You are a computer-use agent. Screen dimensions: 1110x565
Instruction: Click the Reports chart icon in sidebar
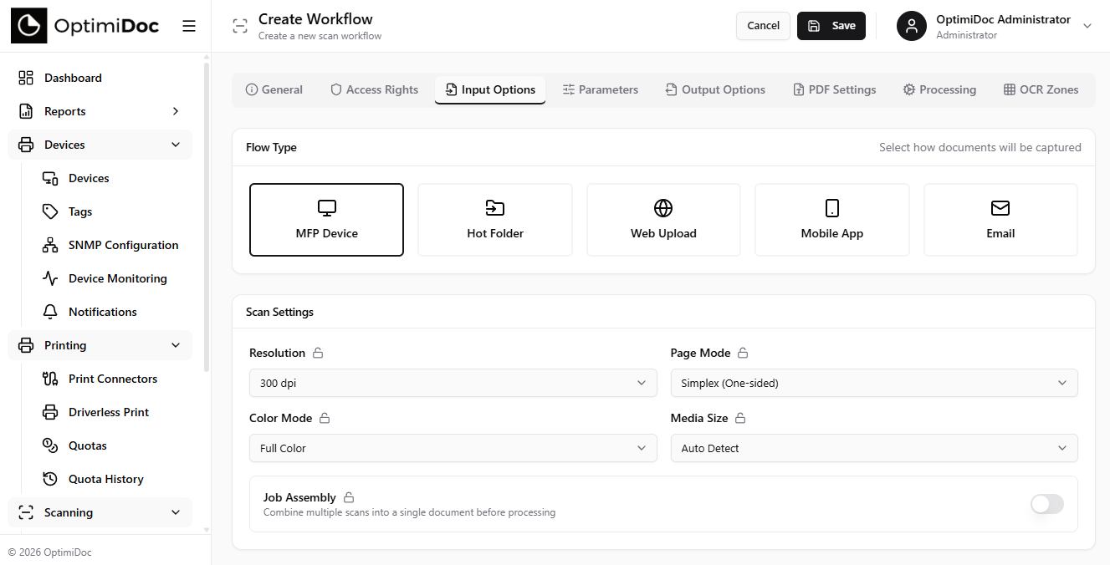pyautogui.click(x=26, y=111)
